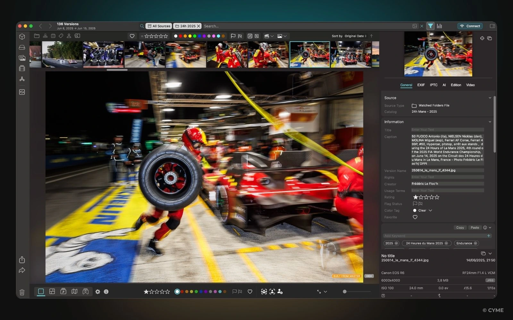Mark the photo as favorite using the bottom heart
This screenshot has width=513, height=320.
pos(250,292)
